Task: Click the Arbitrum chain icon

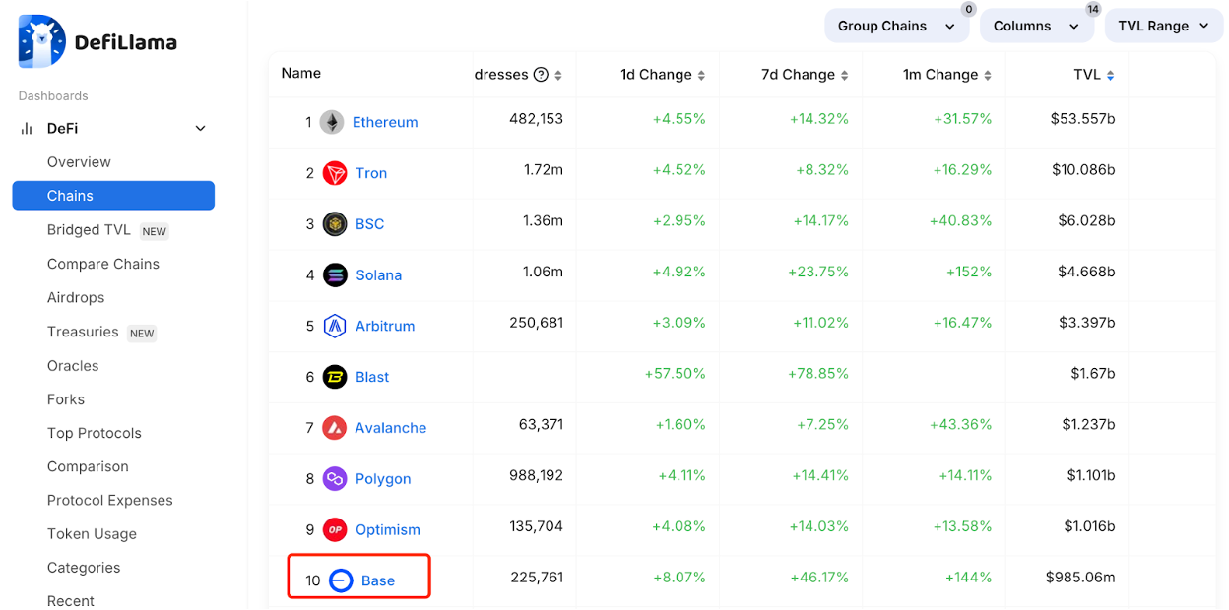Action: [x=335, y=326]
